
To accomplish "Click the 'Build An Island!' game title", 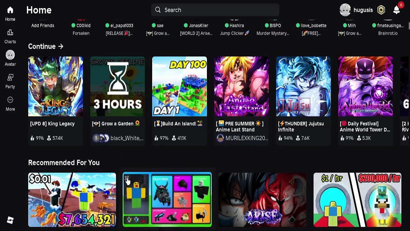I will point(179,124).
